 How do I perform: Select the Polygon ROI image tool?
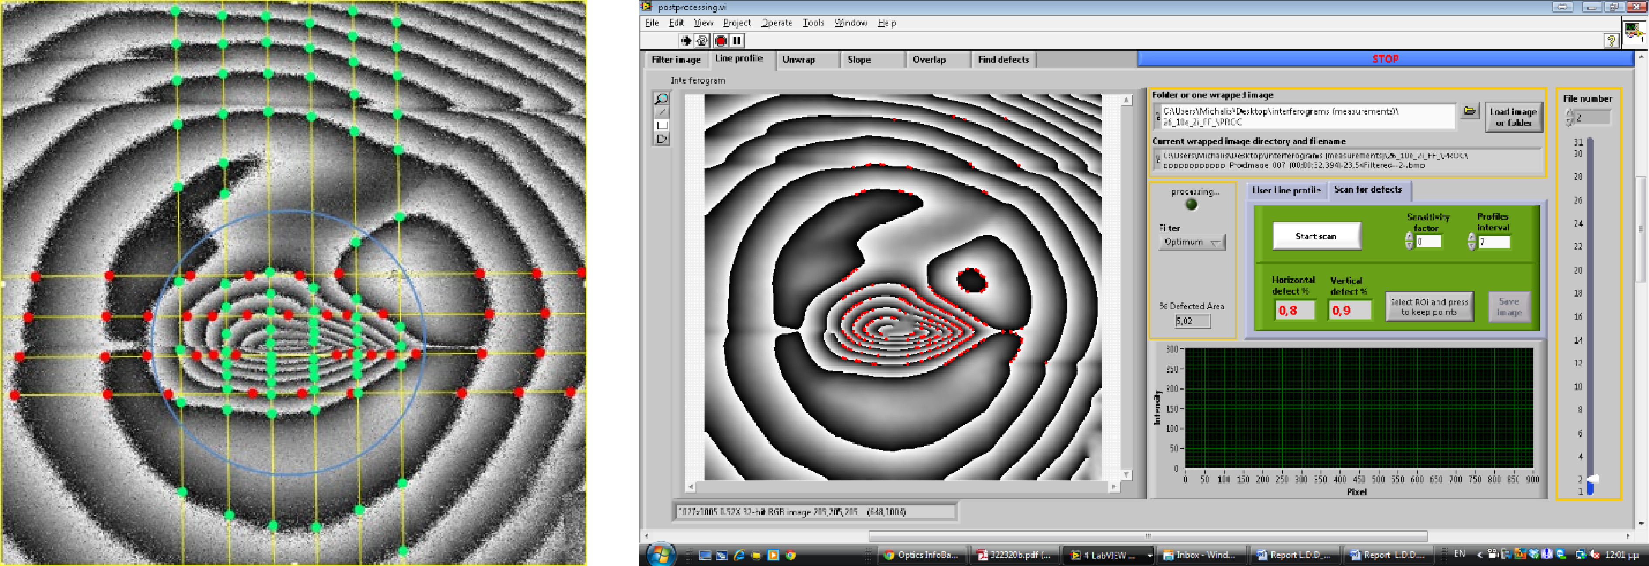tap(661, 139)
